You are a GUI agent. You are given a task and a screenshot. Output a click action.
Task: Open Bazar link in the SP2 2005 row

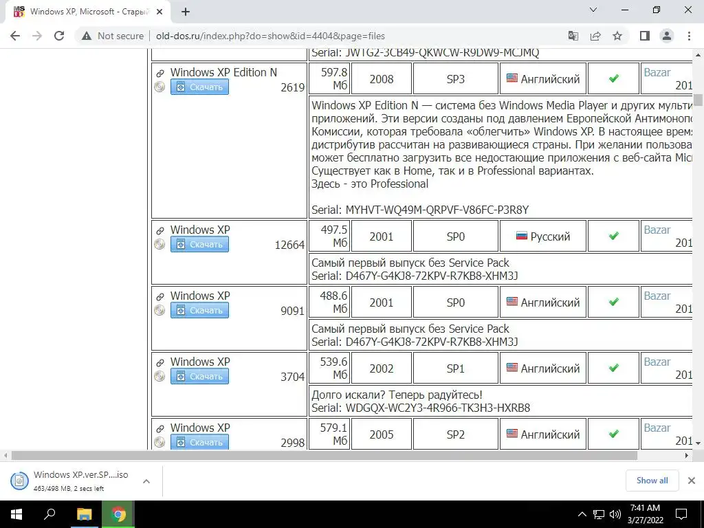coord(657,428)
